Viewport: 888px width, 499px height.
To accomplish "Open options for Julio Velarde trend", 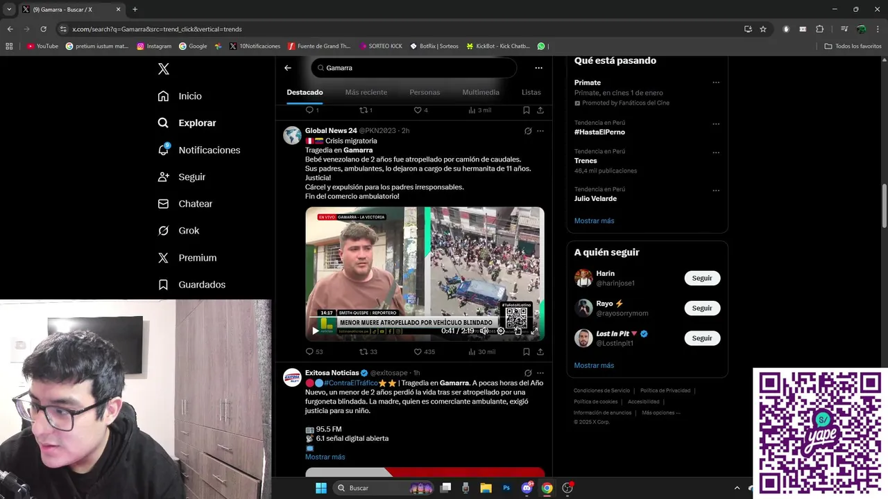I will pos(716,191).
